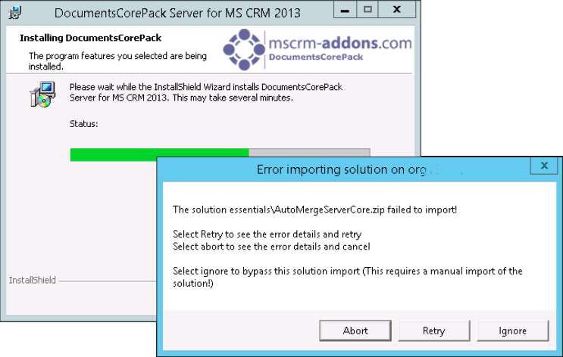Click the green installation progress bar
This screenshot has height=357, width=563.
point(159,153)
